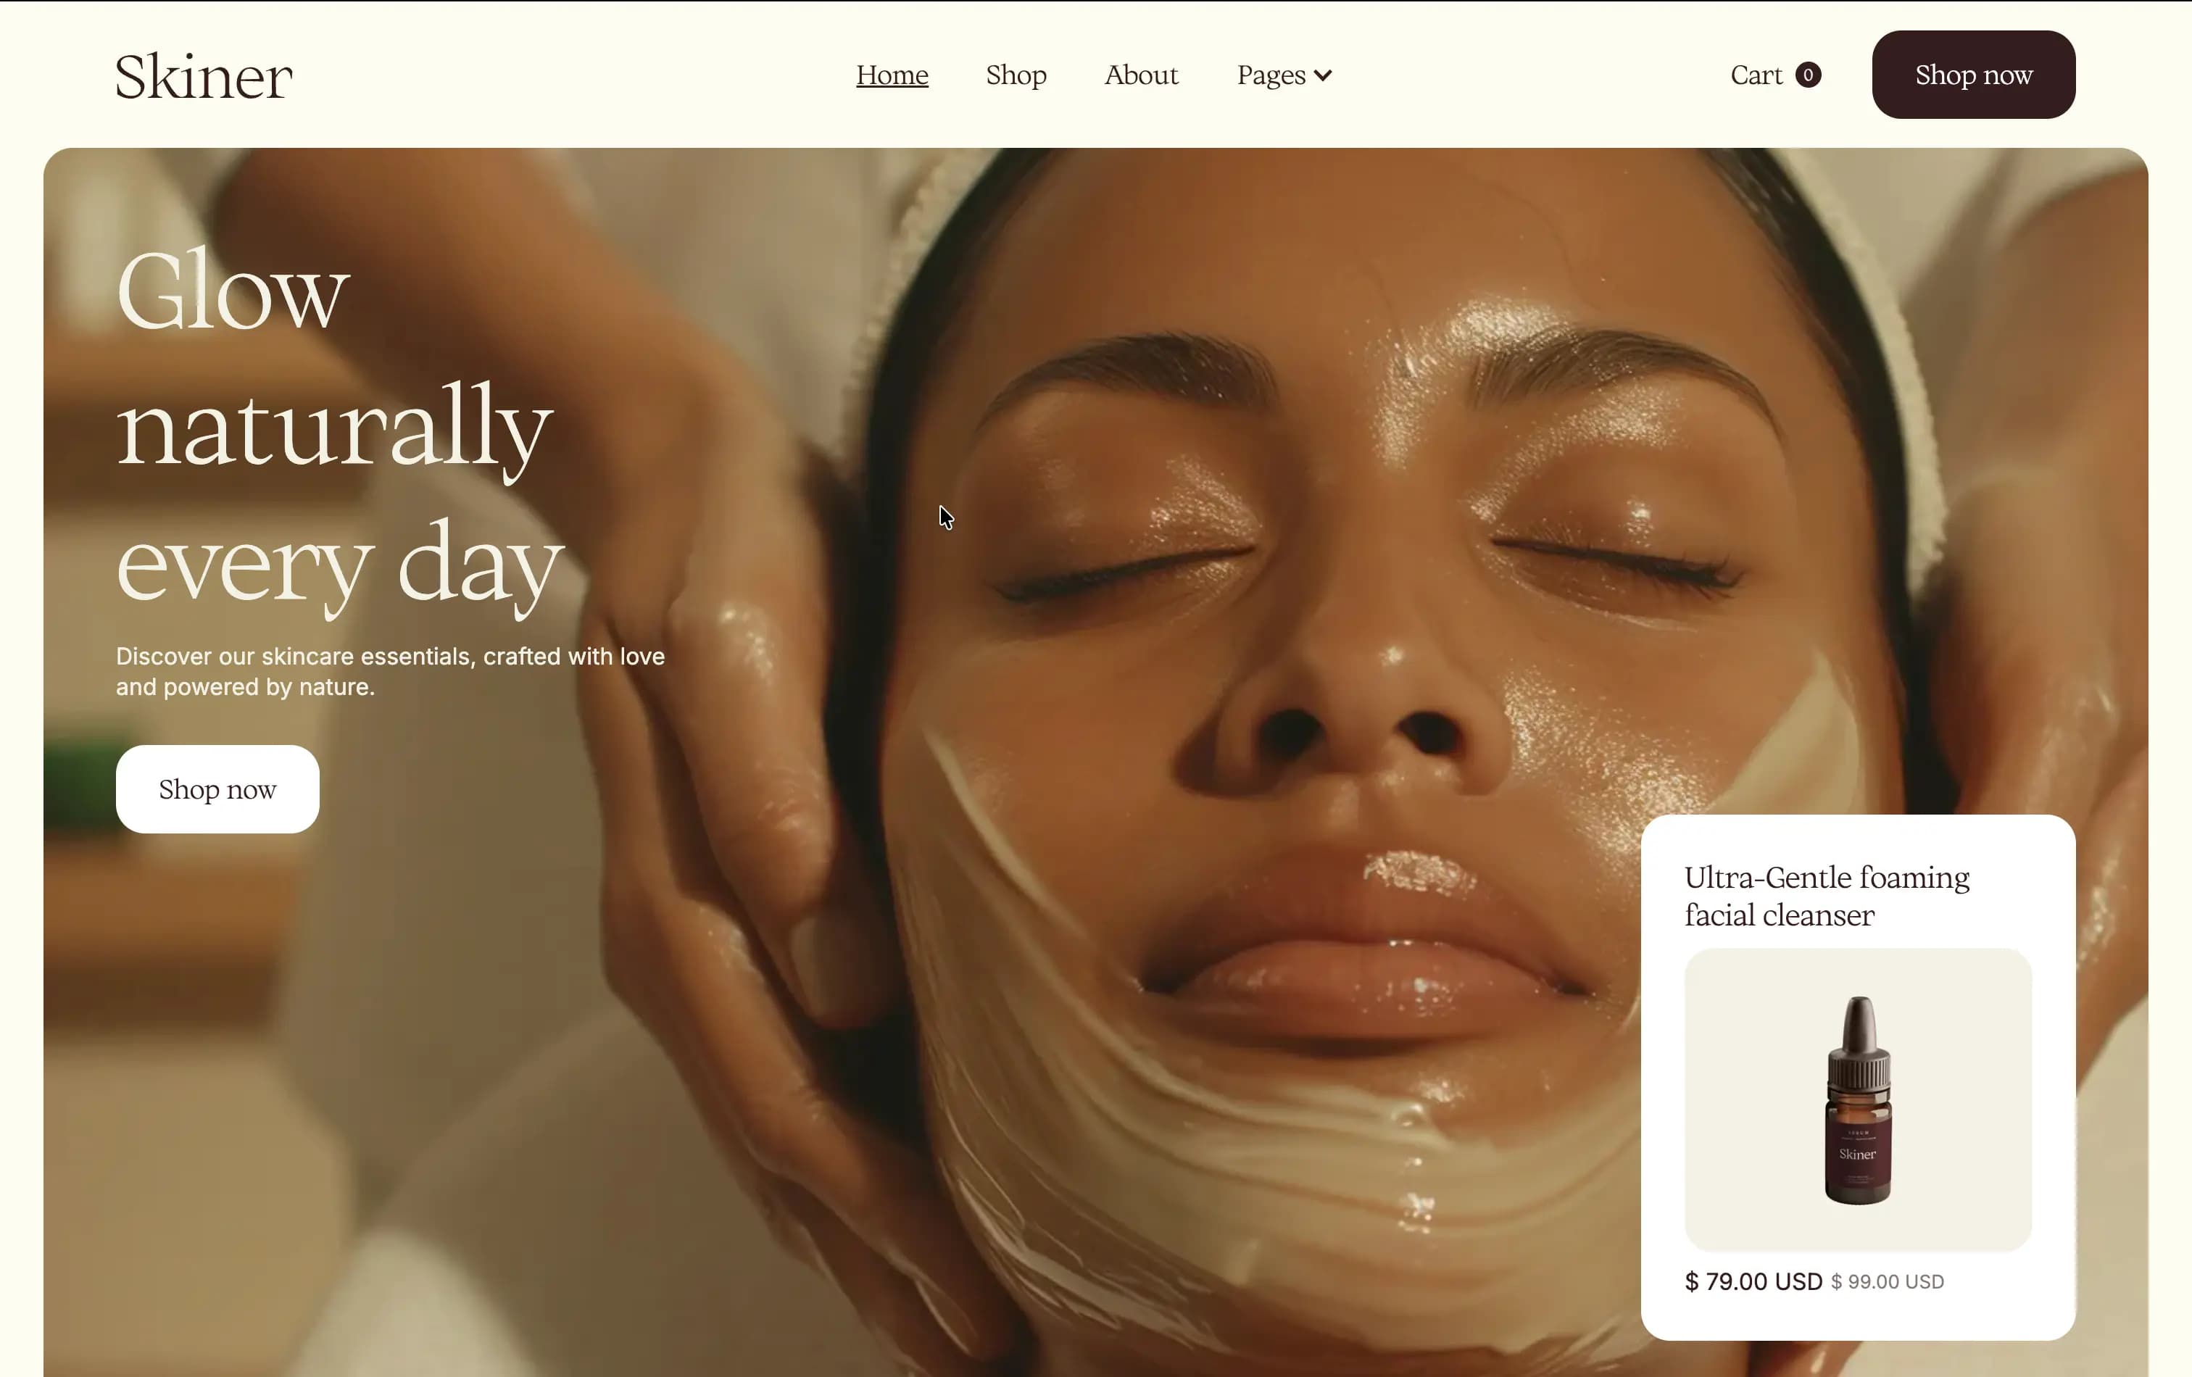This screenshot has width=2192, height=1377.
Task: Click the $ 79.00 USD price
Action: [1753, 1281]
